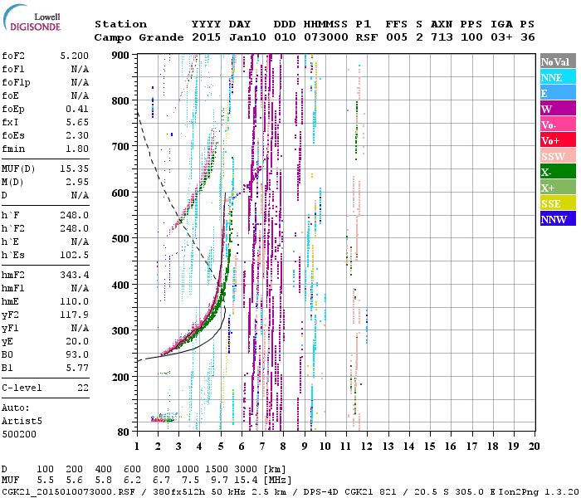Select the X- dark green legend swatch
Image resolution: width=581 pixels, height=498 pixels.
558,172
